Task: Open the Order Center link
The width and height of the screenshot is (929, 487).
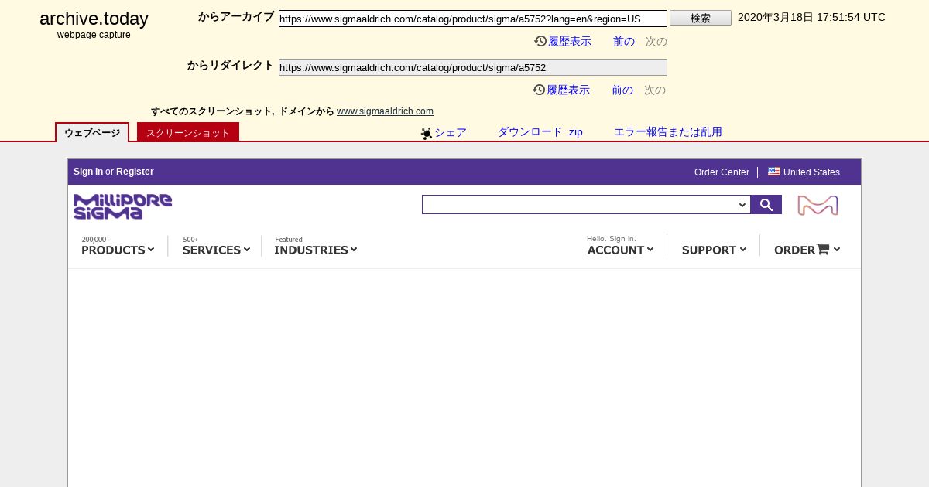Action: point(722,172)
